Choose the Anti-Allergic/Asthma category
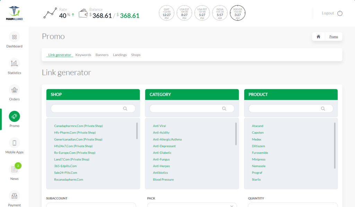The image size is (355, 207). [167, 139]
